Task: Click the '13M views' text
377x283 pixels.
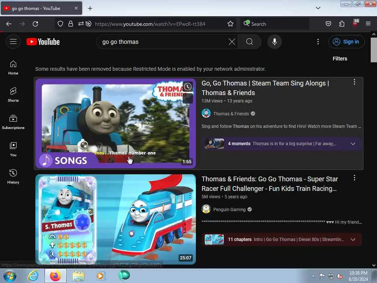Action: pyautogui.click(x=212, y=101)
